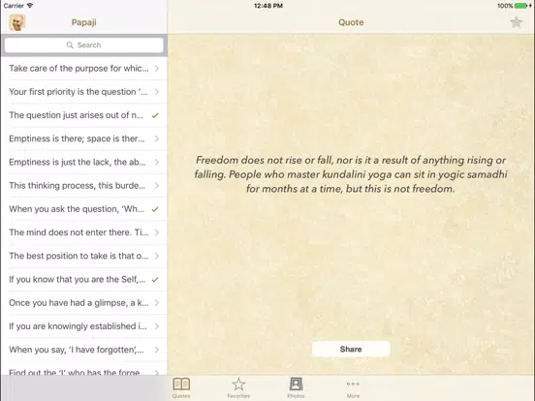The image size is (535, 401).
Task: Open the More tab
Action: coord(353,387)
